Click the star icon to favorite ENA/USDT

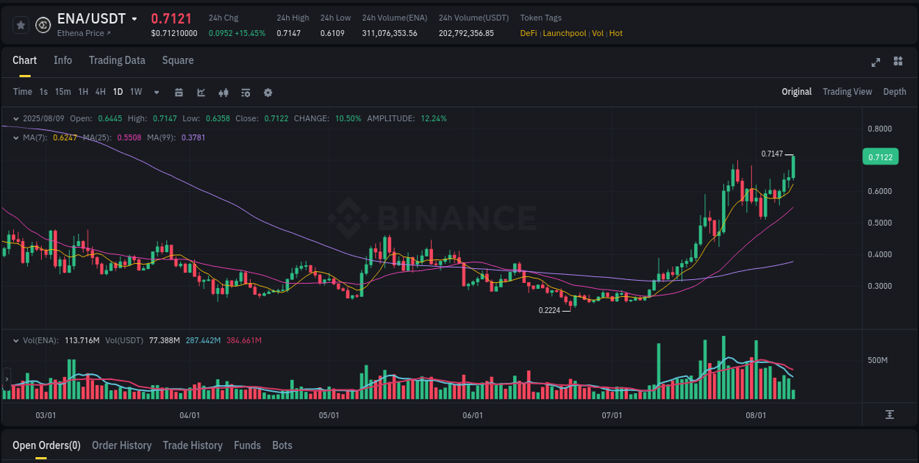(x=21, y=24)
